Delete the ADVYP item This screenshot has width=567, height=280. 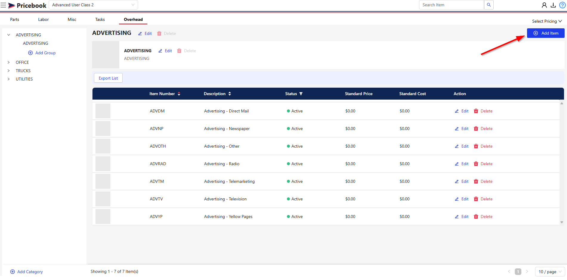(x=483, y=216)
